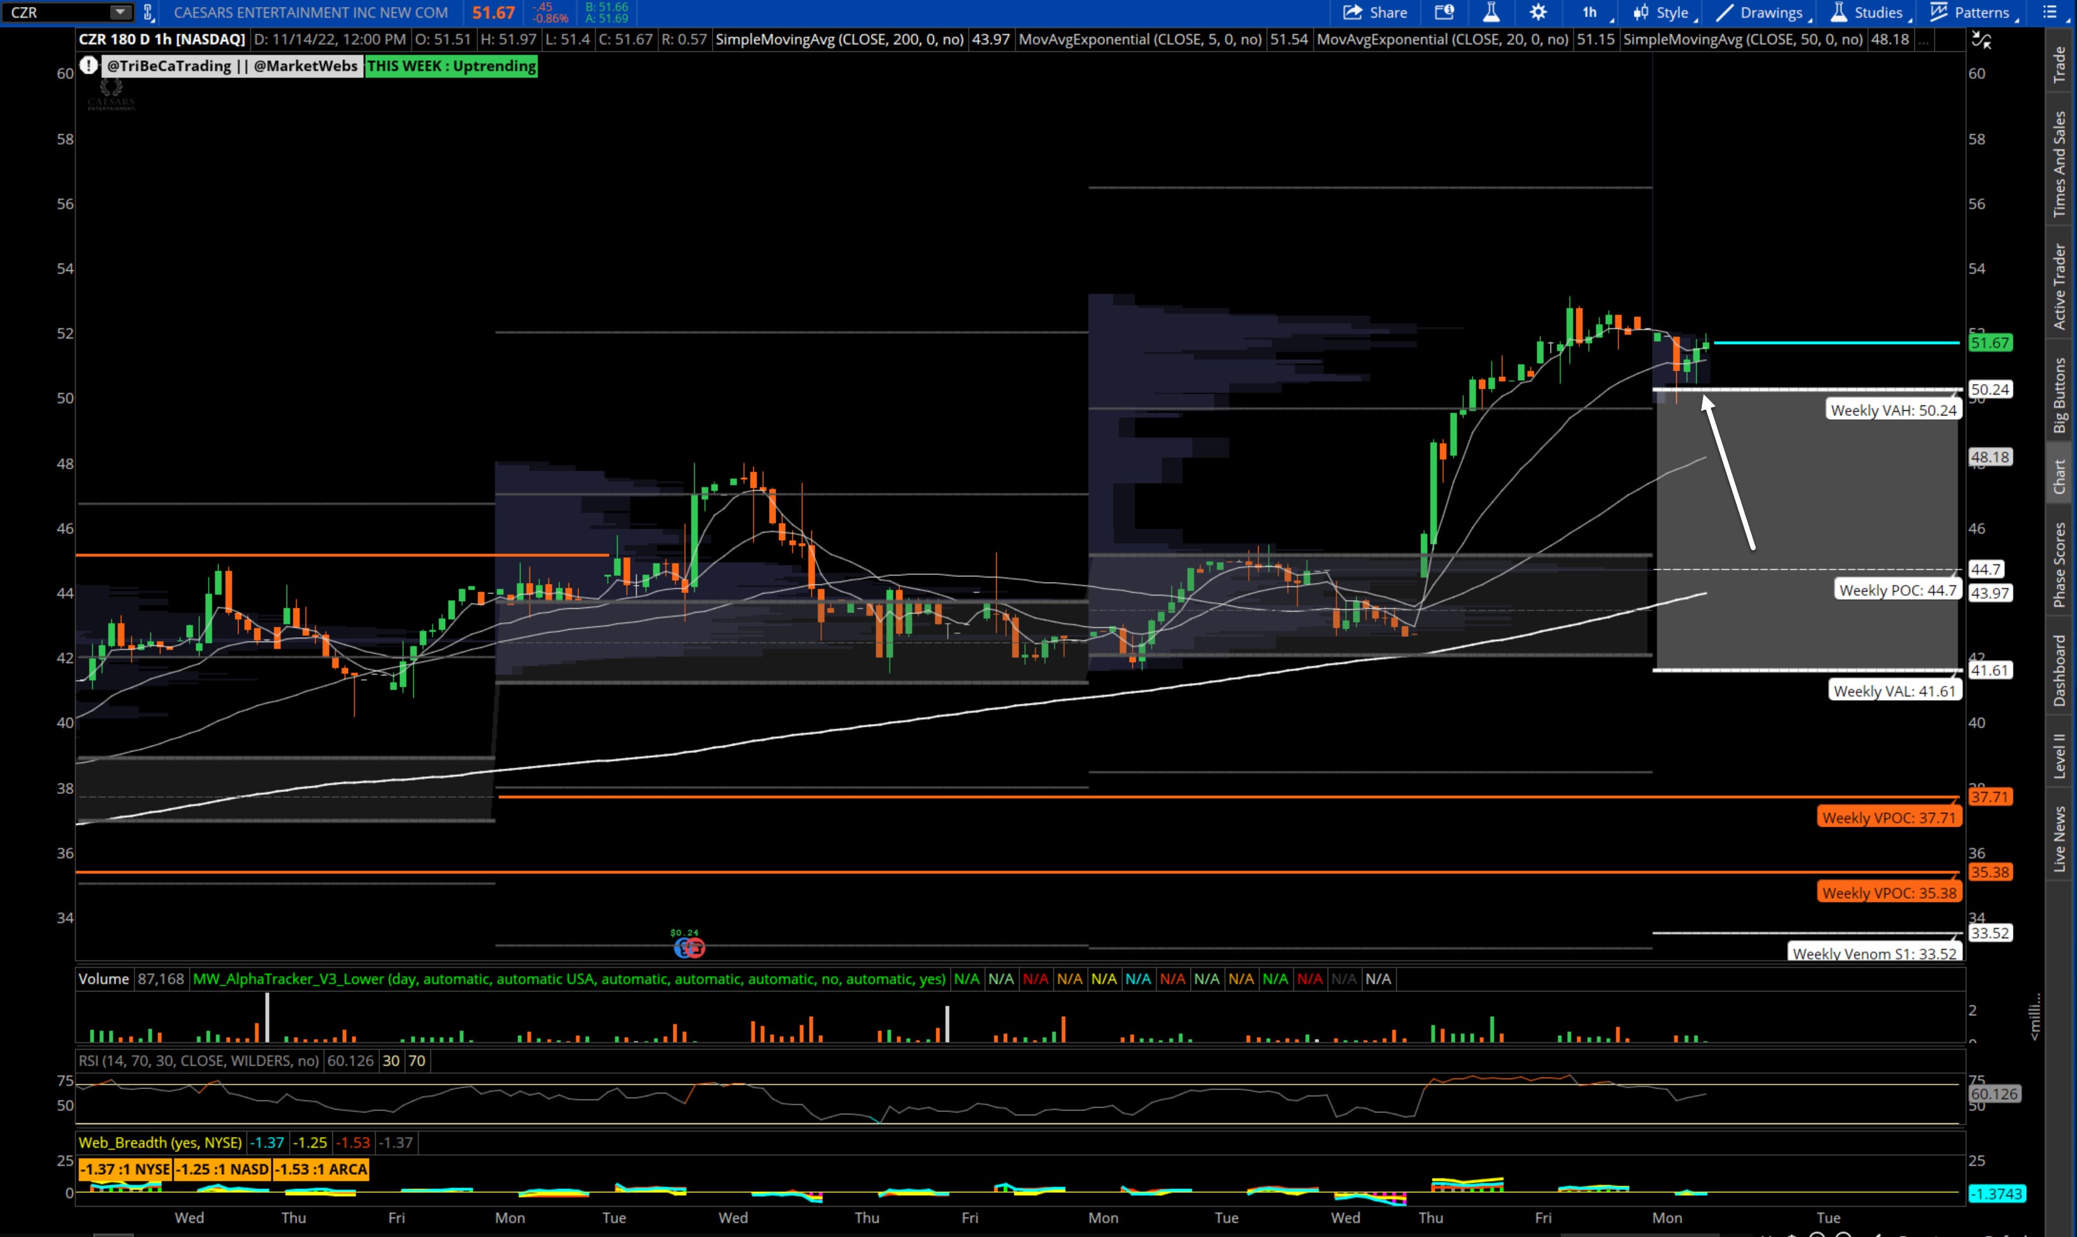Expand hidden study labels ellipsis
The height and width of the screenshot is (1237, 2077).
point(1923,40)
